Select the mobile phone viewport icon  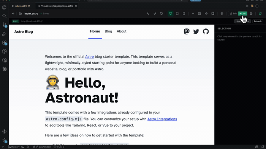pos(184,14)
